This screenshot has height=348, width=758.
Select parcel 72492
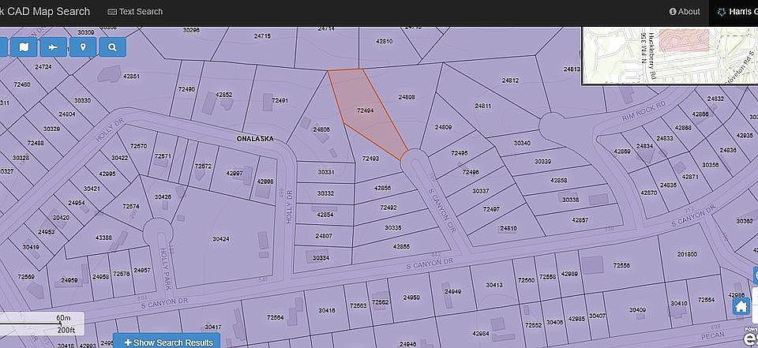[388, 208]
